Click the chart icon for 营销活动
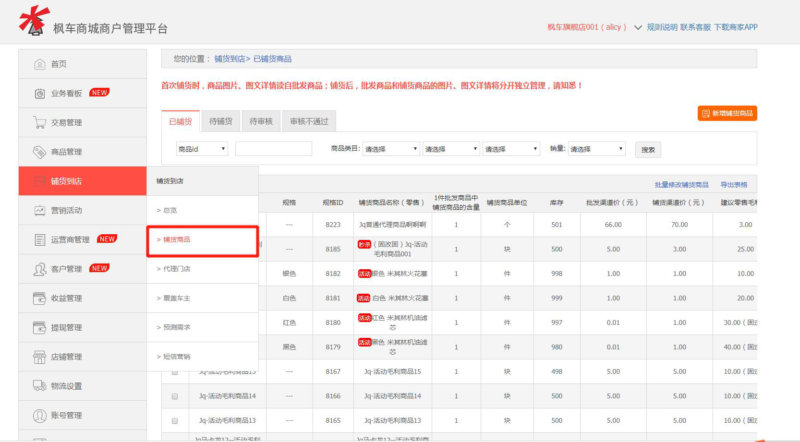The image size is (800, 442). pyautogui.click(x=39, y=210)
